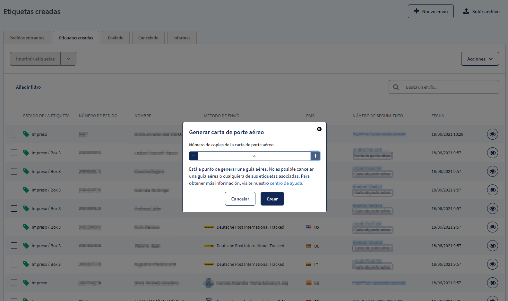The image size is (508, 301).
Task: Click eye icon on first Box 3 row
Action: tap(493, 153)
